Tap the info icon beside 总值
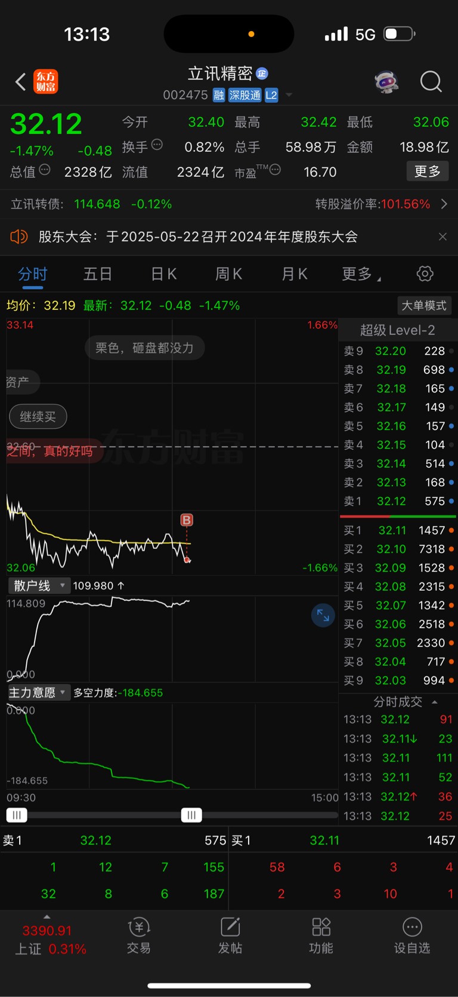This screenshot has width=458, height=997. 45,170
